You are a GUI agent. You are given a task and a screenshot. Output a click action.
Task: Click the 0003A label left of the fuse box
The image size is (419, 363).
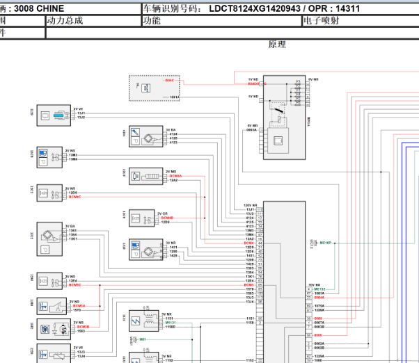[x=251, y=130]
